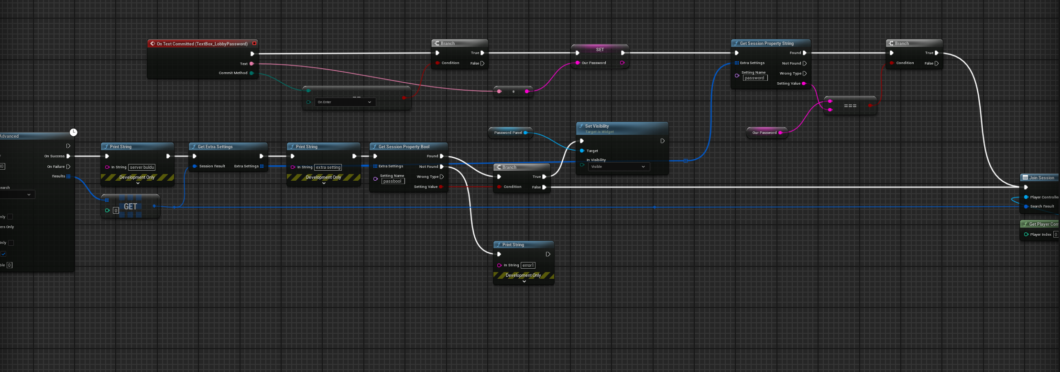Click Extra Settings output pin on Get Extra Settings
This screenshot has width=1060, height=372.
click(x=262, y=166)
